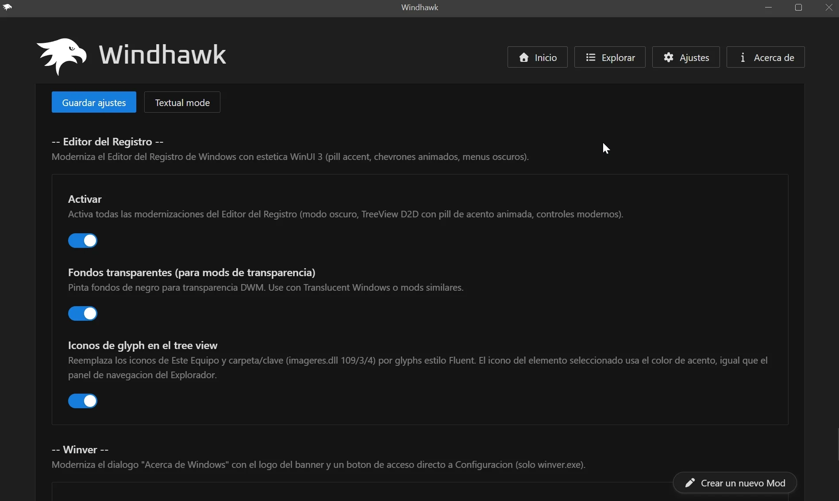
Task: Click the "Windhawk" title bar text
Action: click(x=419, y=8)
